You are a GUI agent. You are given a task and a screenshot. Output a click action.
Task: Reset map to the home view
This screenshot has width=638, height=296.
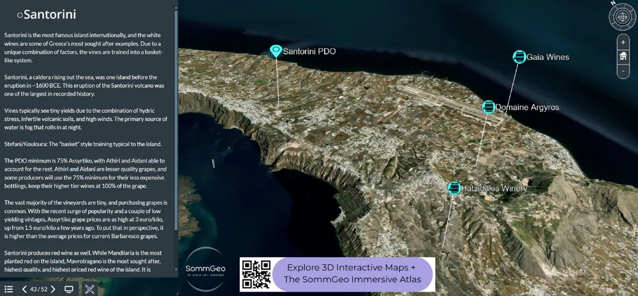tap(623, 56)
